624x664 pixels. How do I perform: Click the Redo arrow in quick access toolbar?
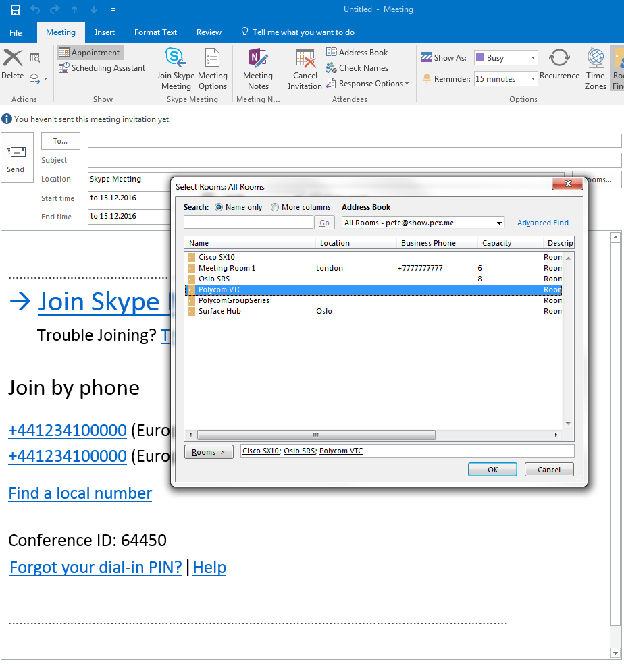pos(55,9)
